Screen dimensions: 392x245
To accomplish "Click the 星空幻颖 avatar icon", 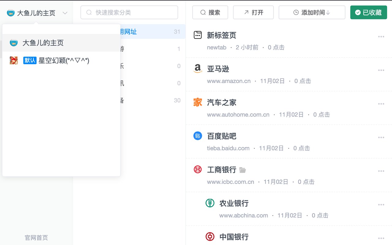I will (x=13, y=60).
